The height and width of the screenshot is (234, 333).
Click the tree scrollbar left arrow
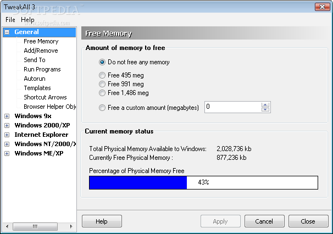(x=7, y=226)
